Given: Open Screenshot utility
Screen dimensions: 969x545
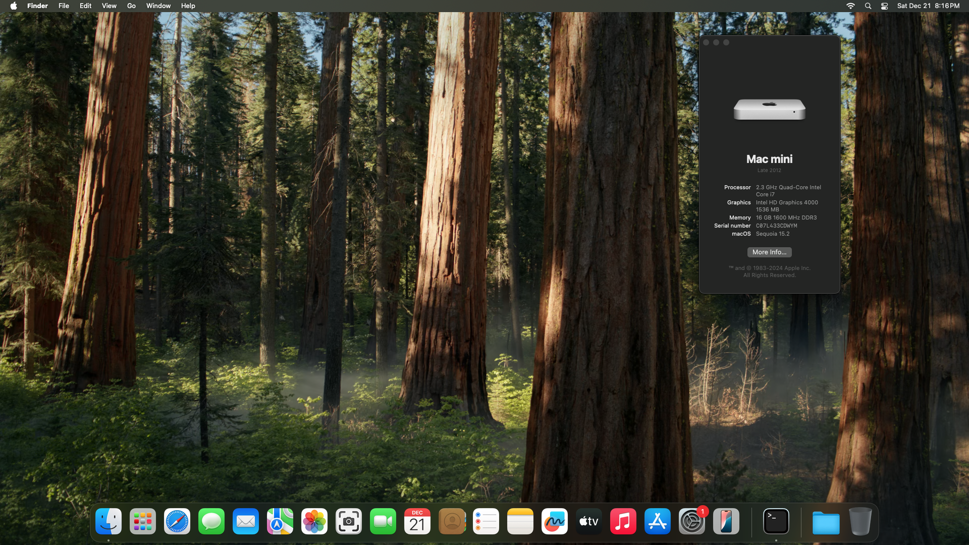Looking at the screenshot, I should (348, 521).
